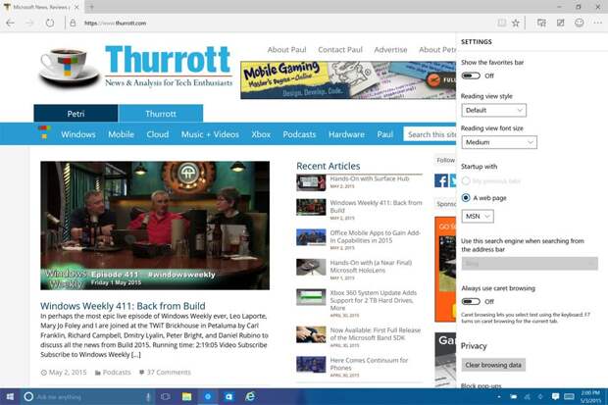The width and height of the screenshot is (608, 405).
Task: Click the taskbar clock
Action: click(x=590, y=396)
